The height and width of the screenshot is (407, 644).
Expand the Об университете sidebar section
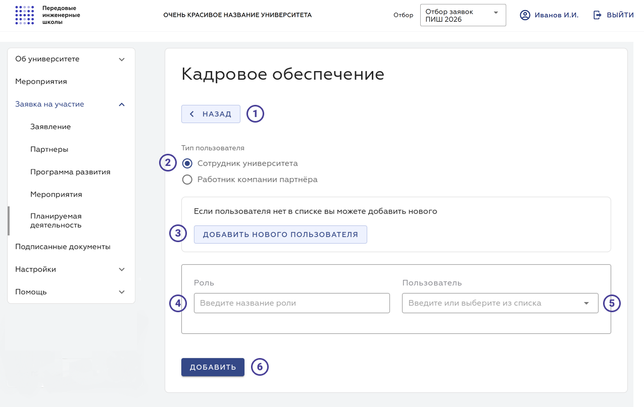point(122,60)
